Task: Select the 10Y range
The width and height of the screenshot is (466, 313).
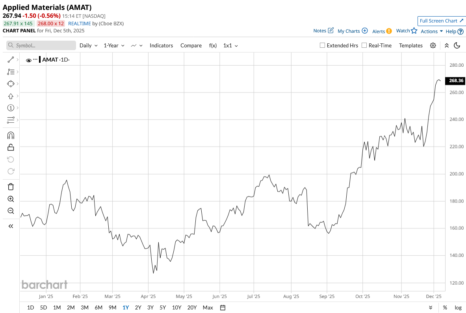Action: 176,307
